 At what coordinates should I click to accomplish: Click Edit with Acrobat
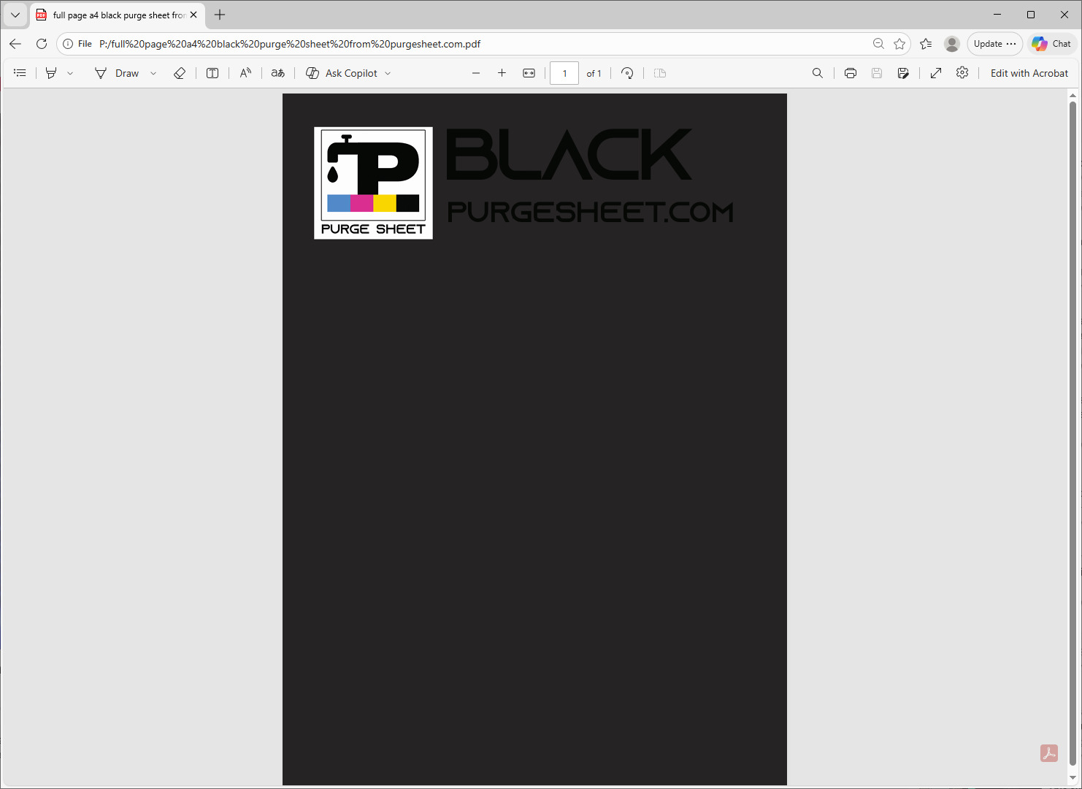[1029, 73]
